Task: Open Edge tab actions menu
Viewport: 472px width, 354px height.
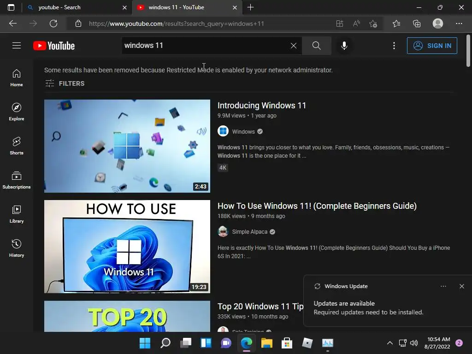Action: point(11,7)
